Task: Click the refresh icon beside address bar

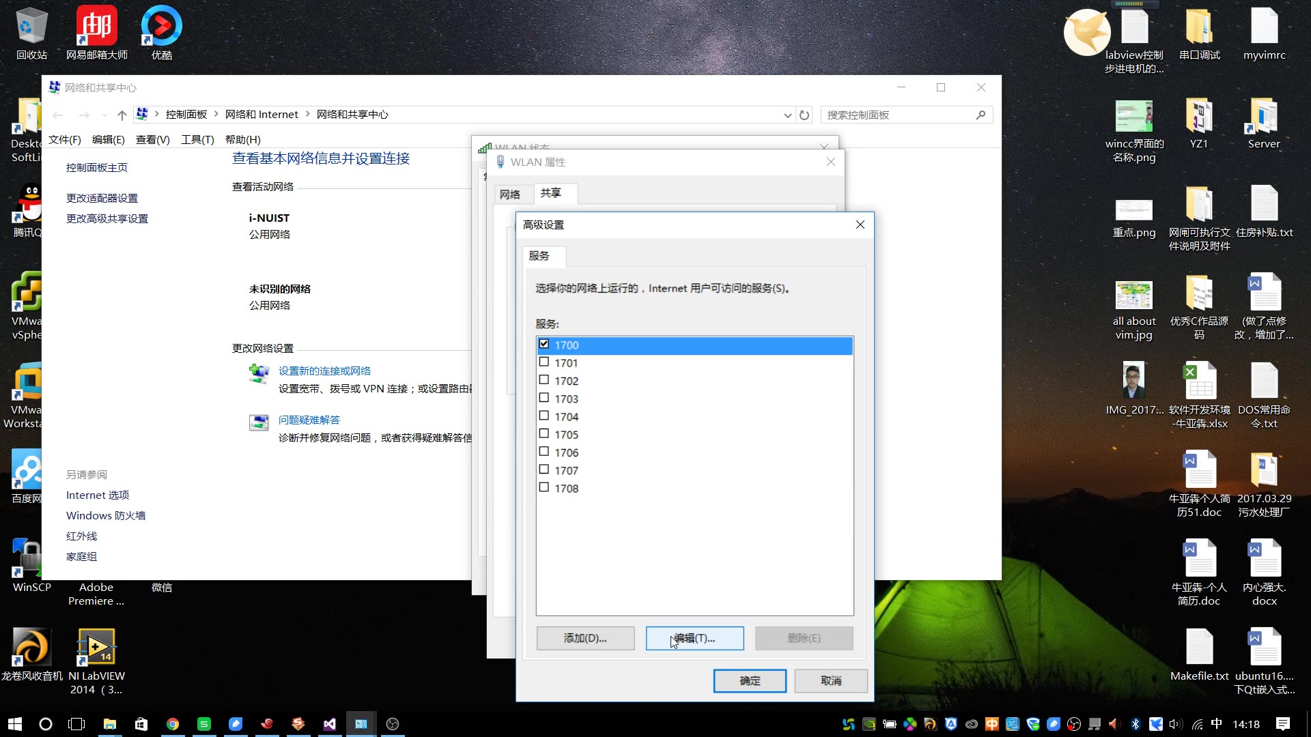Action: point(804,115)
